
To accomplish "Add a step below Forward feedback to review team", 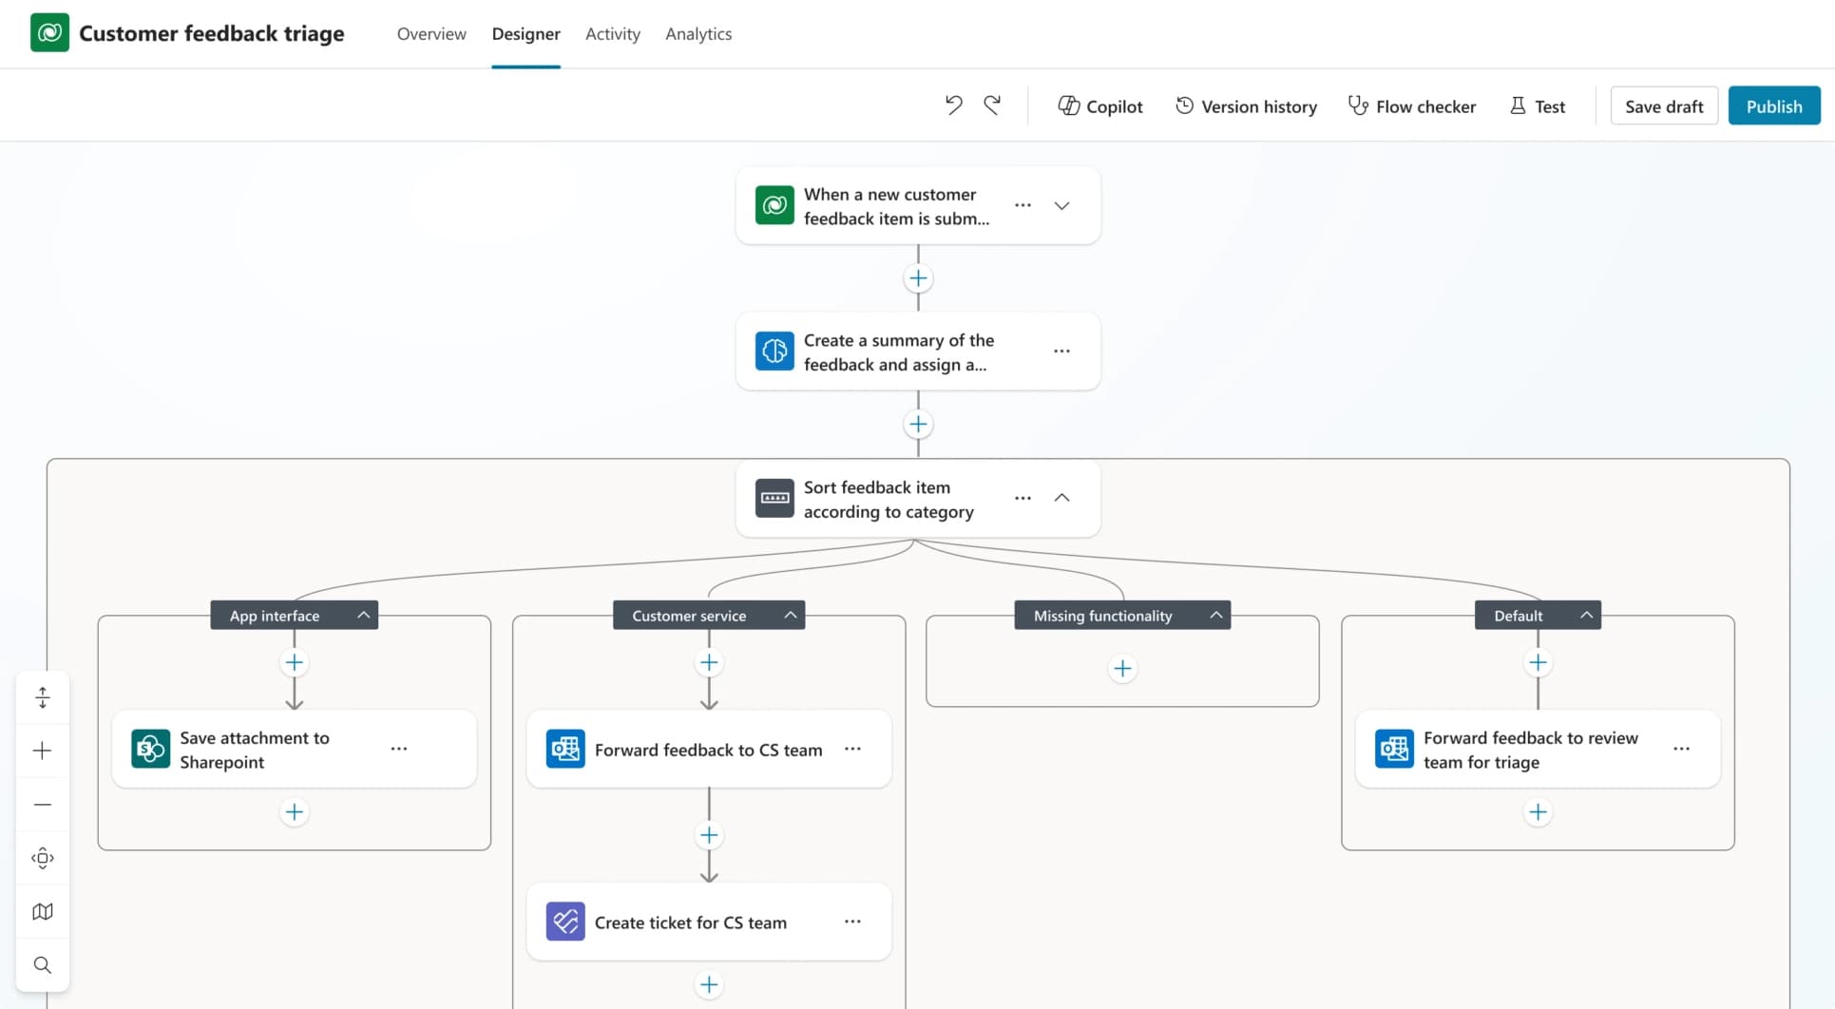I will (1538, 812).
